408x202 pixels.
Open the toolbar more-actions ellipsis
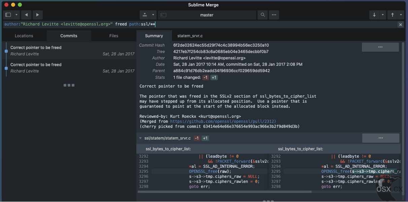274,15
